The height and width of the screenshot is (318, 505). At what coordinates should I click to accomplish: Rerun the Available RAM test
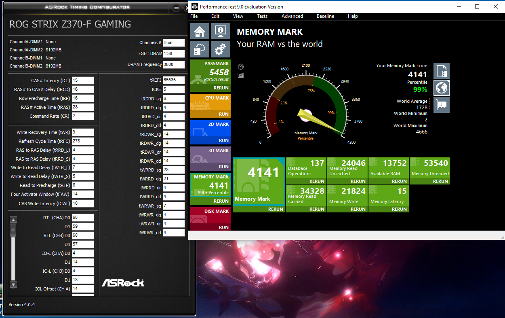click(x=399, y=181)
